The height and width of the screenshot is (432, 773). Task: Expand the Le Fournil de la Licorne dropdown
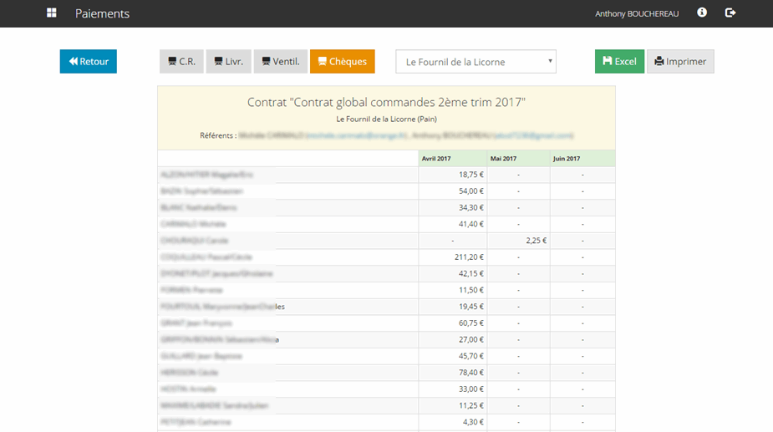(475, 62)
